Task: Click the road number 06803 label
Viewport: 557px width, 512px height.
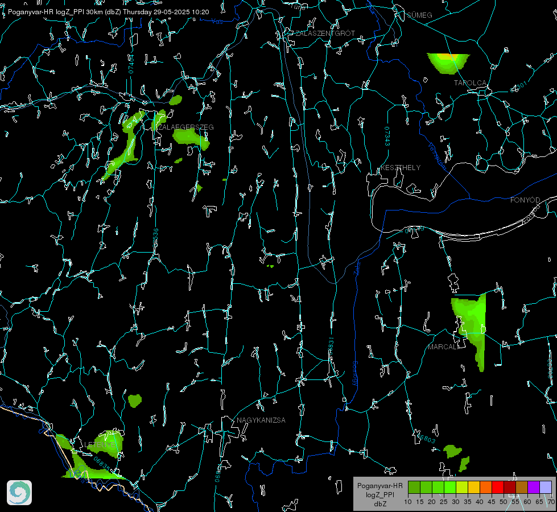Action: point(425,437)
